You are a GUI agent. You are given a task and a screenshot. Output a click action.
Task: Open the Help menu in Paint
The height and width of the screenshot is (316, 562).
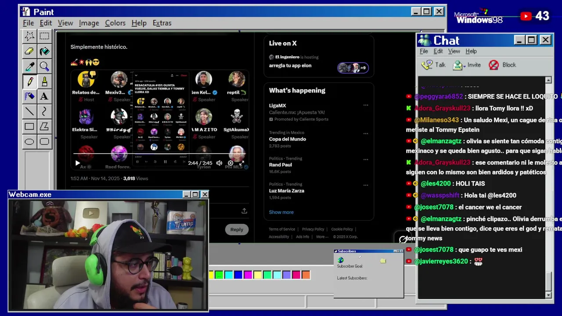(139, 23)
